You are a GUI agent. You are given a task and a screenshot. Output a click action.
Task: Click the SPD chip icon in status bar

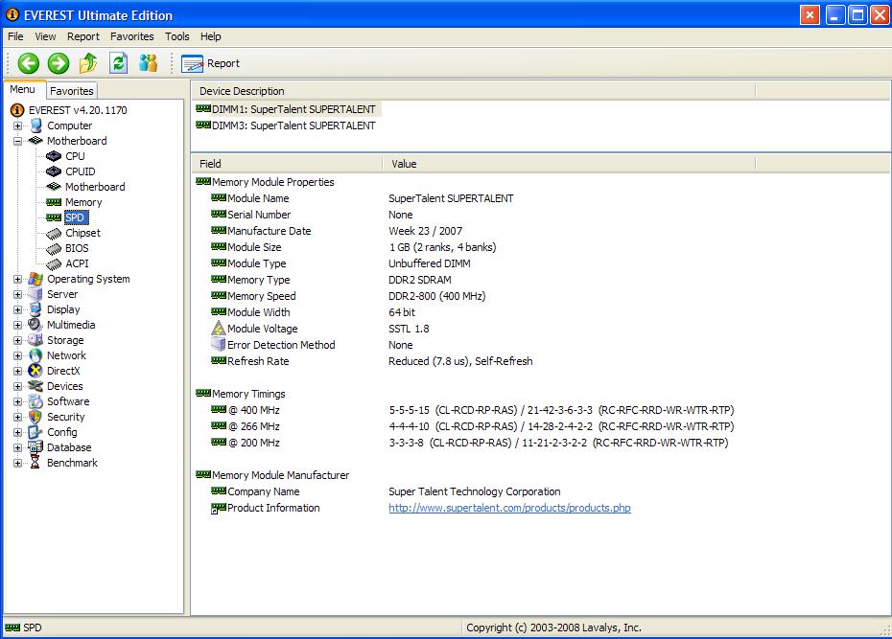(12, 628)
